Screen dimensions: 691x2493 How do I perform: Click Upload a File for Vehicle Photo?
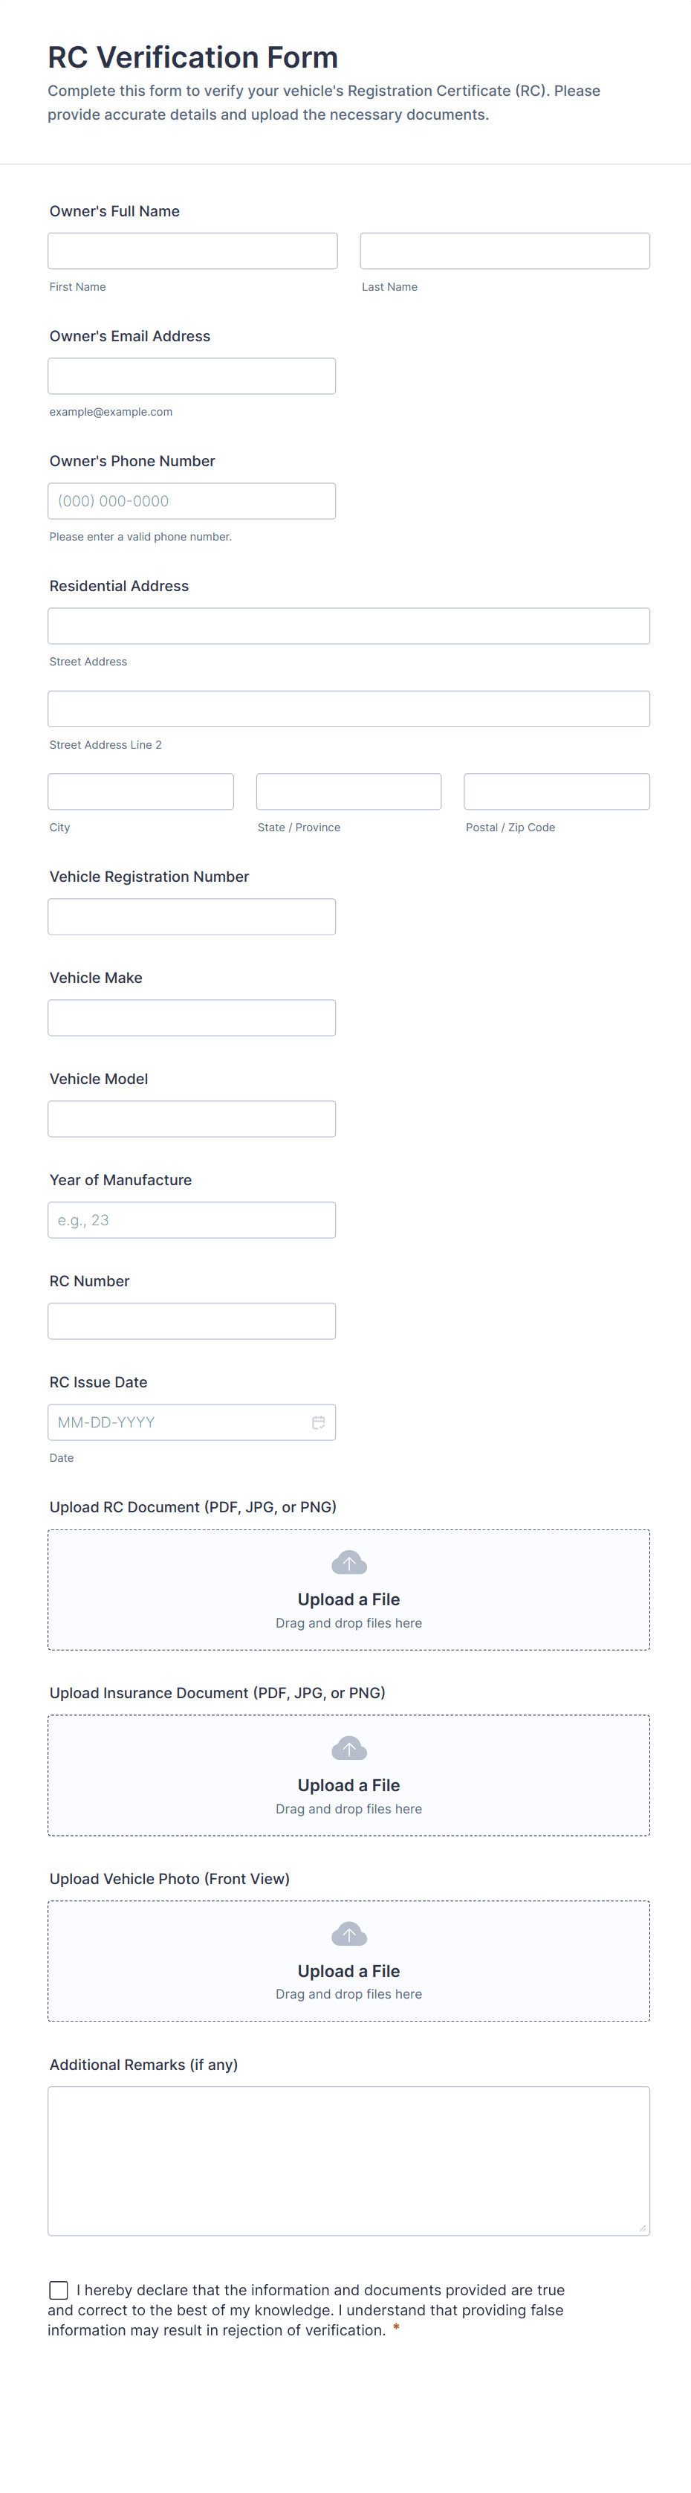348,1970
